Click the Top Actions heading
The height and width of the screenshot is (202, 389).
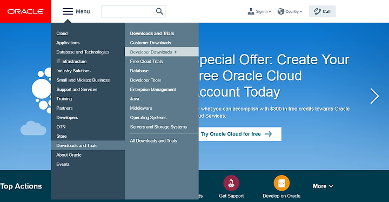point(21,186)
